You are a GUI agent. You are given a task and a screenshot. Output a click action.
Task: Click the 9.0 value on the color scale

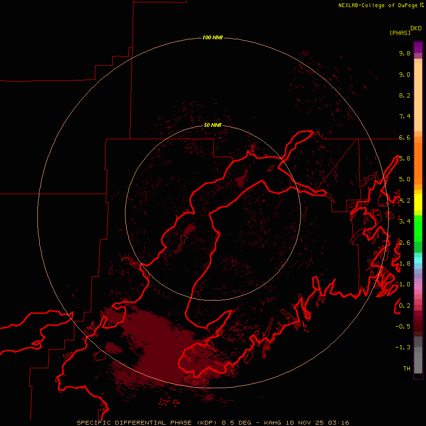click(x=405, y=74)
